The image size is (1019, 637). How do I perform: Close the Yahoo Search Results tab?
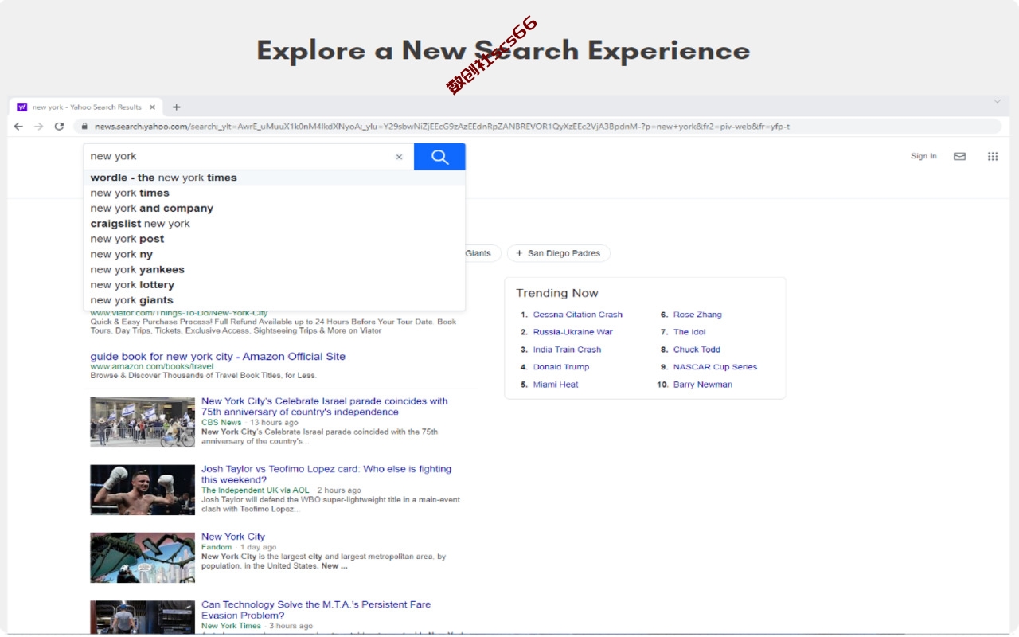point(152,107)
